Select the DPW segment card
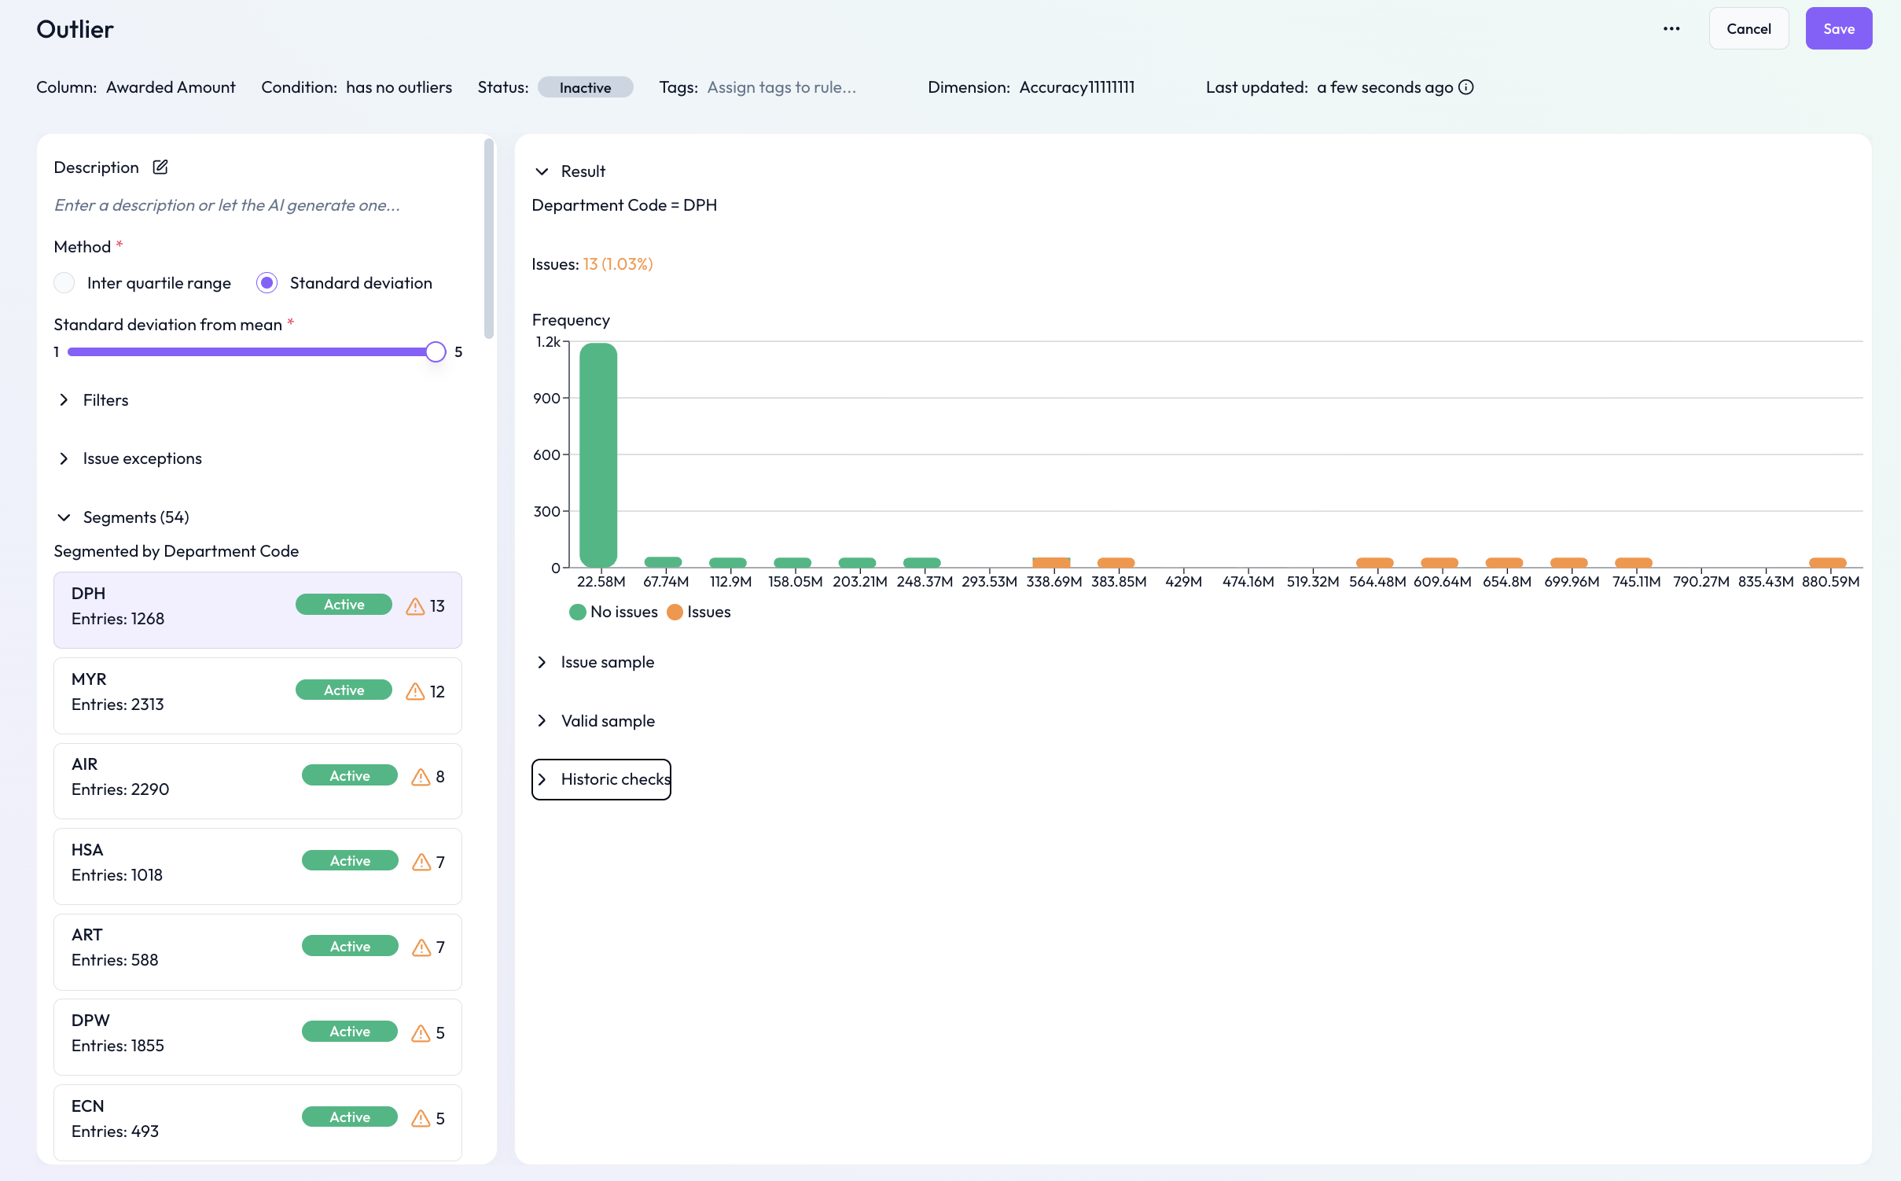Screen dimensions: 1901x1181 (x=257, y=1036)
